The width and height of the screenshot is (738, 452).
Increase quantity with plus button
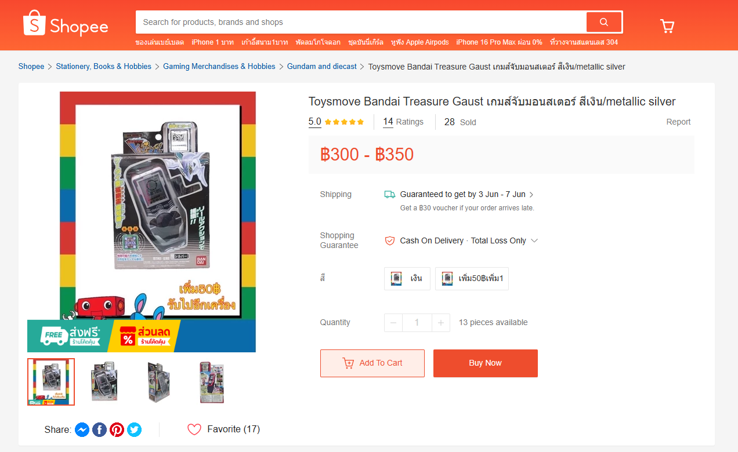[x=440, y=323]
